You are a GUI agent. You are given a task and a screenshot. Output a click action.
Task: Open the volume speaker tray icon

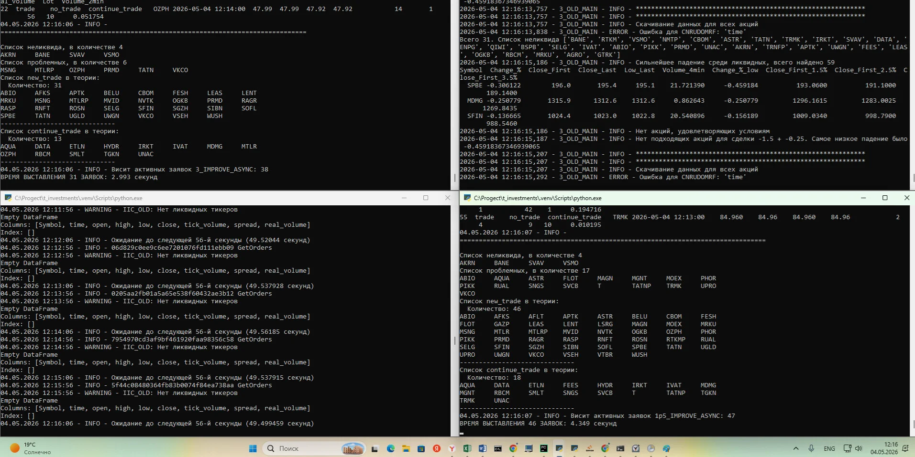pos(859,448)
